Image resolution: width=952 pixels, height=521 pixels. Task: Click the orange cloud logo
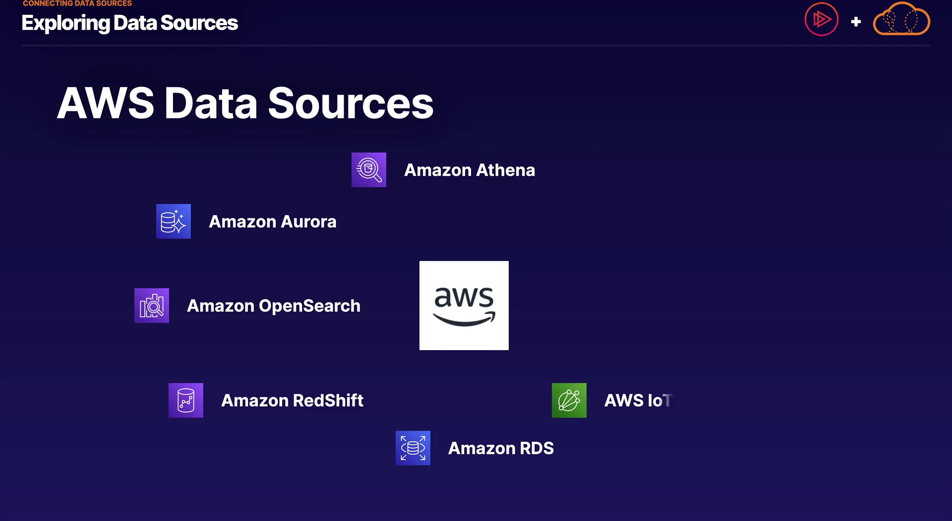pyautogui.click(x=901, y=20)
